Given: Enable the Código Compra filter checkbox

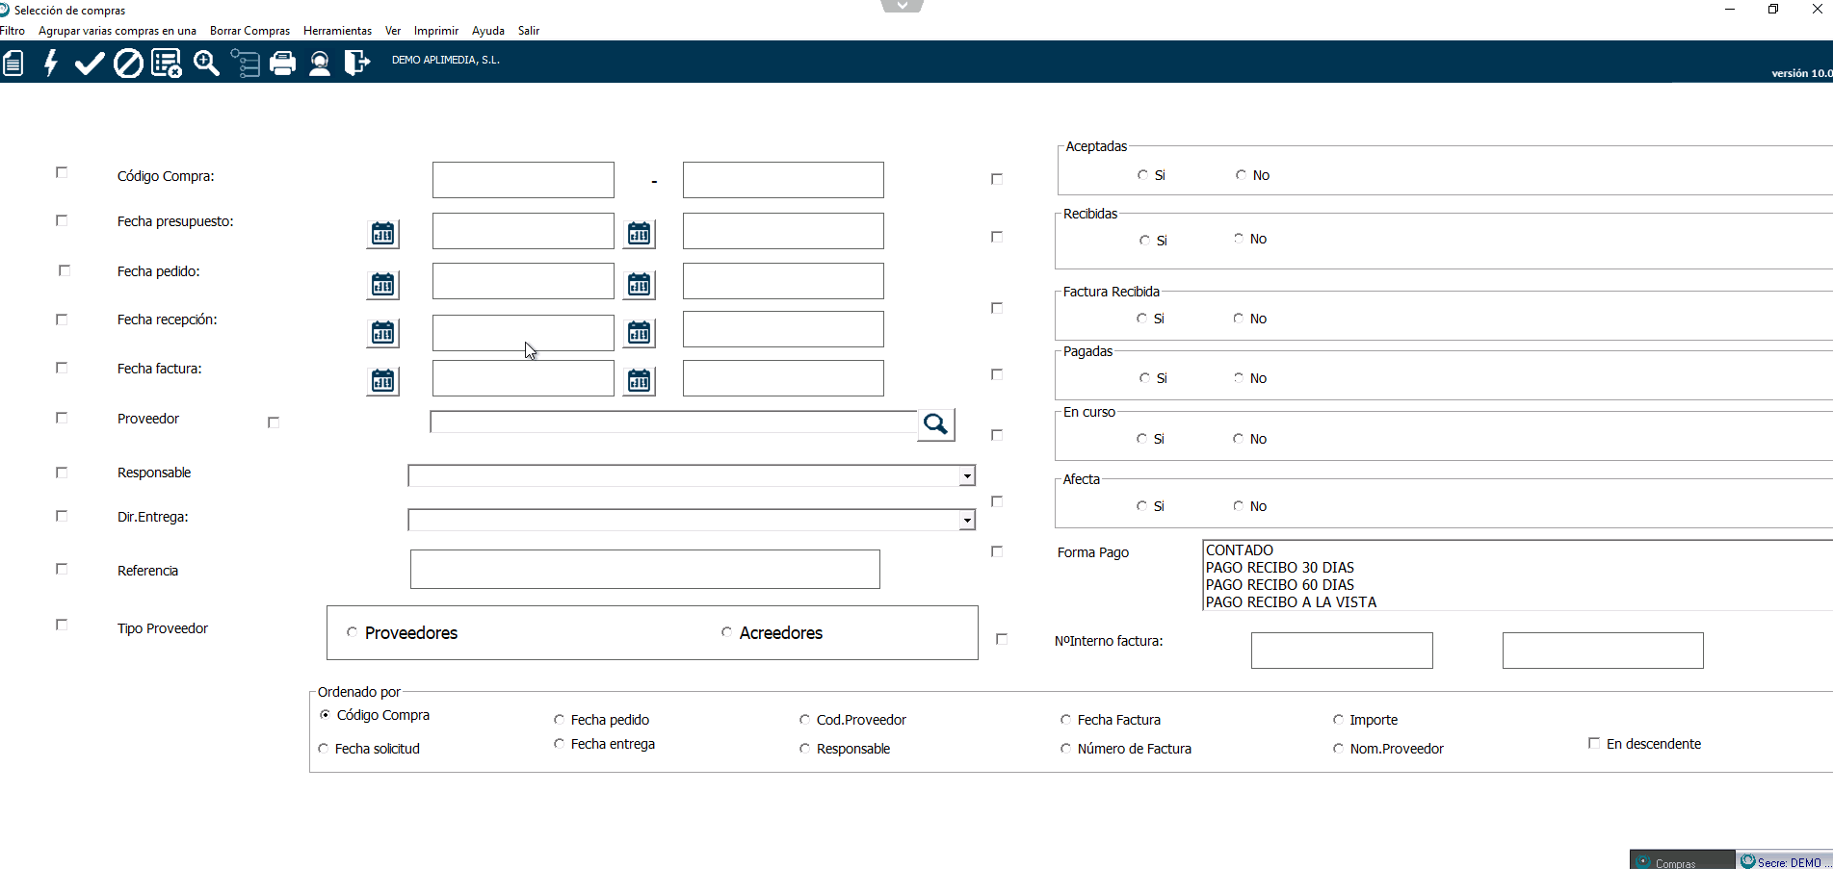Looking at the screenshot, I should 62,172.
